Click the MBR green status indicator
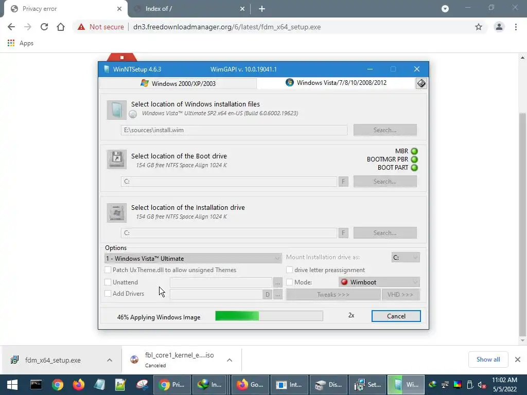This screenshot has width=527, height=395. click(x=414, y=151)
